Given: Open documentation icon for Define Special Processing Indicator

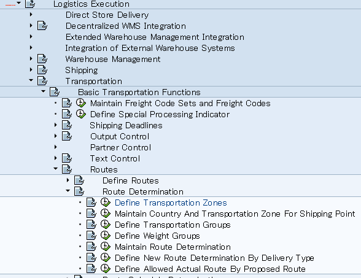Looking at the screenshot, I should pyautogui.click(x=67, y=114).
